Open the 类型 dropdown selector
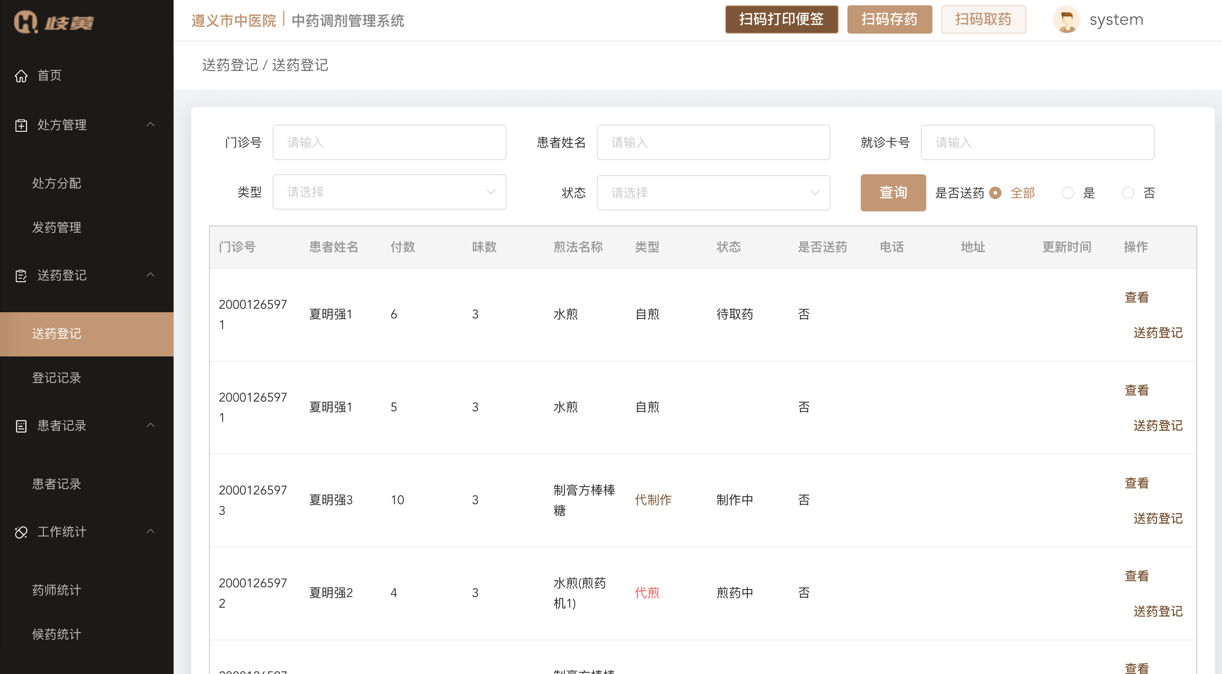Viewport: 1222px width, 674px height. click(x=389, y=192)
